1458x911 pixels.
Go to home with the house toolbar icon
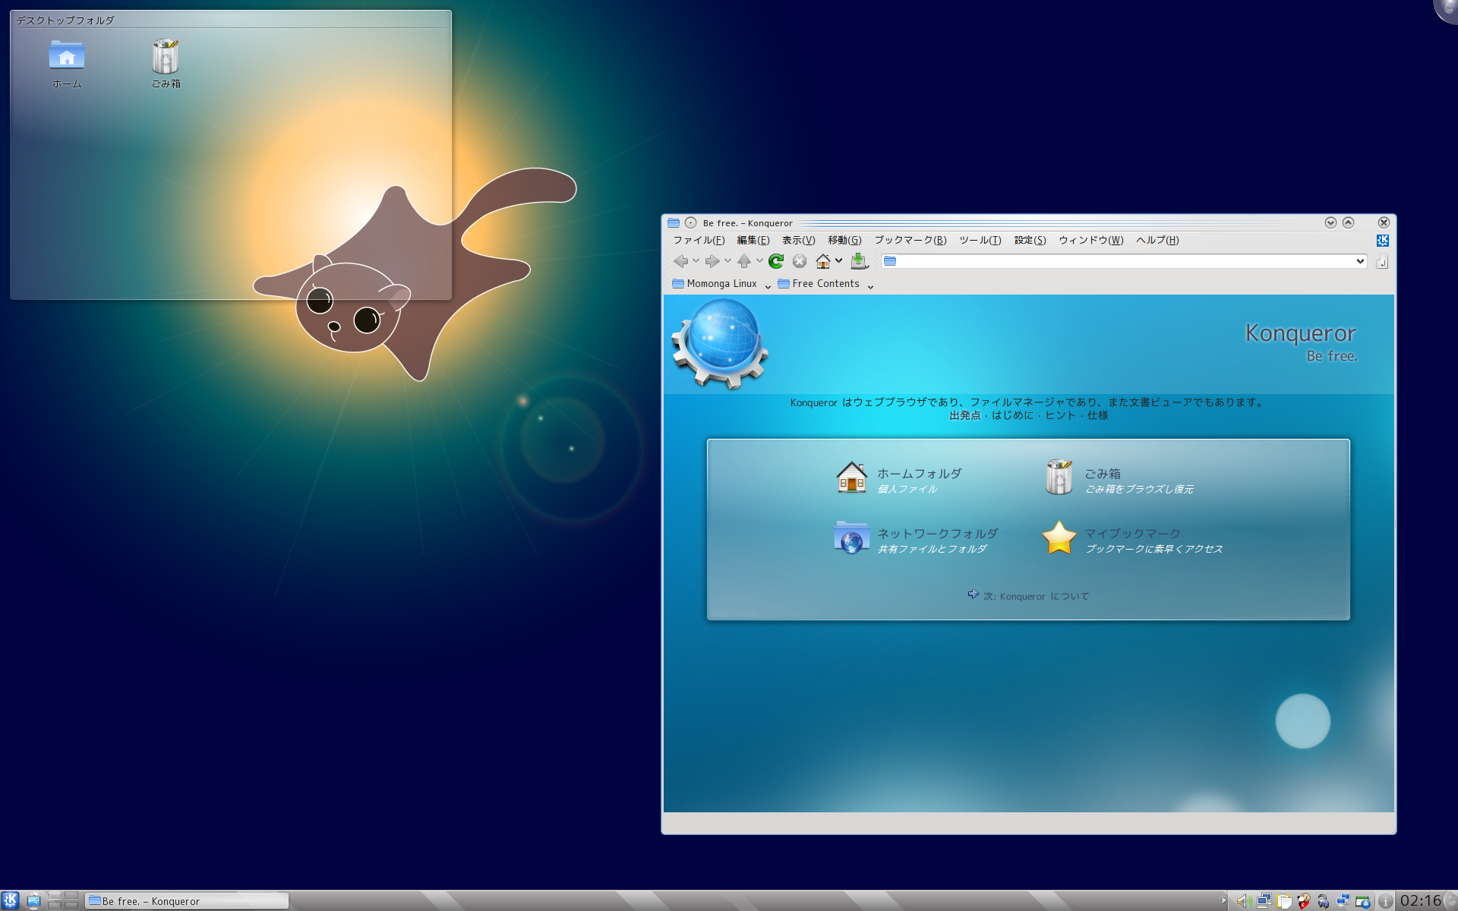coord(823,261)
